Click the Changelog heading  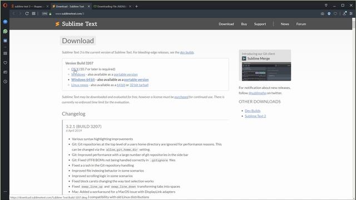[x=73, y=114]
